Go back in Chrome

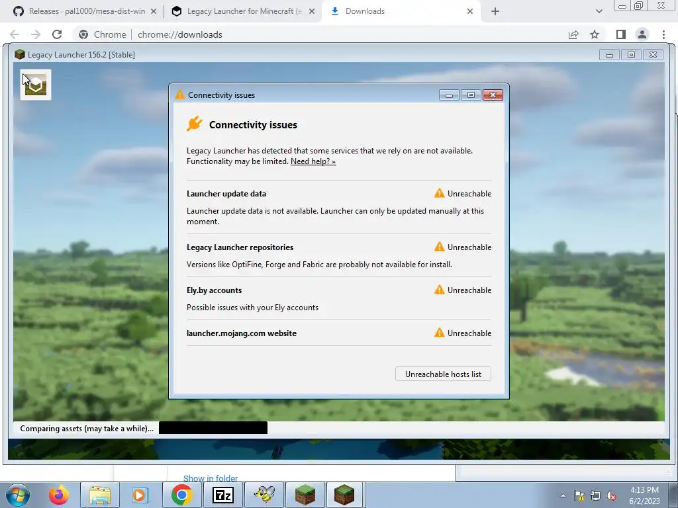15,34
